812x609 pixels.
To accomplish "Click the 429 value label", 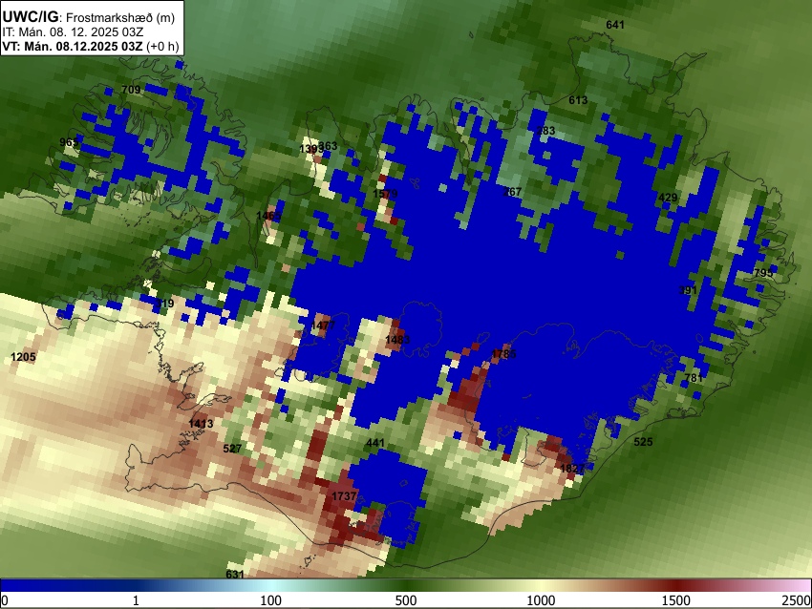I will coord(668,198).
